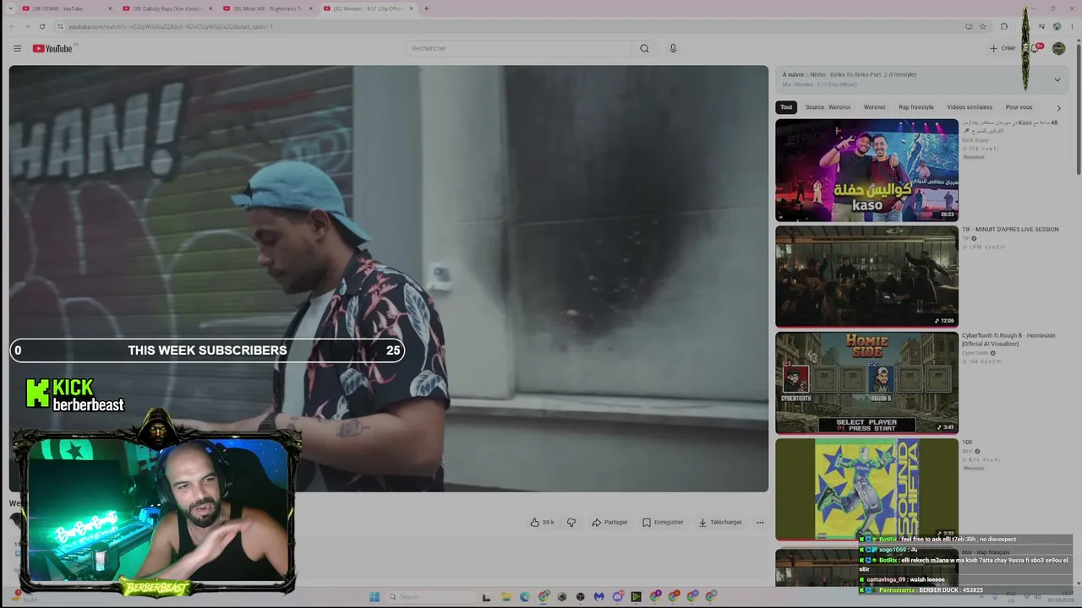Go back with the browser back arrow
Viewport: 1082px width, 608px height.
pos(12,26)
